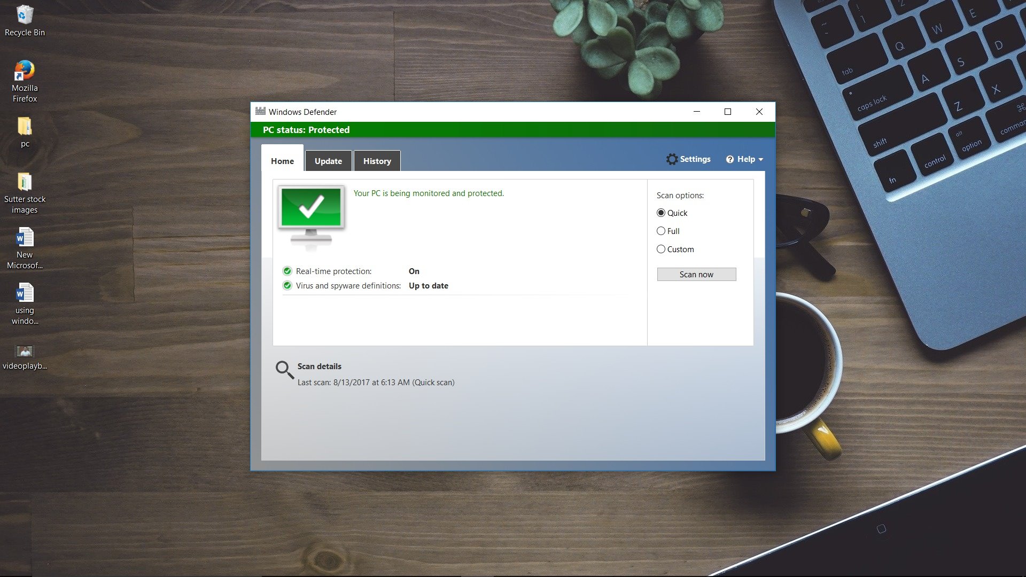1026x577 pixels.
Task: Switch to the History tab
Action: pyautogui.click(x=377, y=160)
